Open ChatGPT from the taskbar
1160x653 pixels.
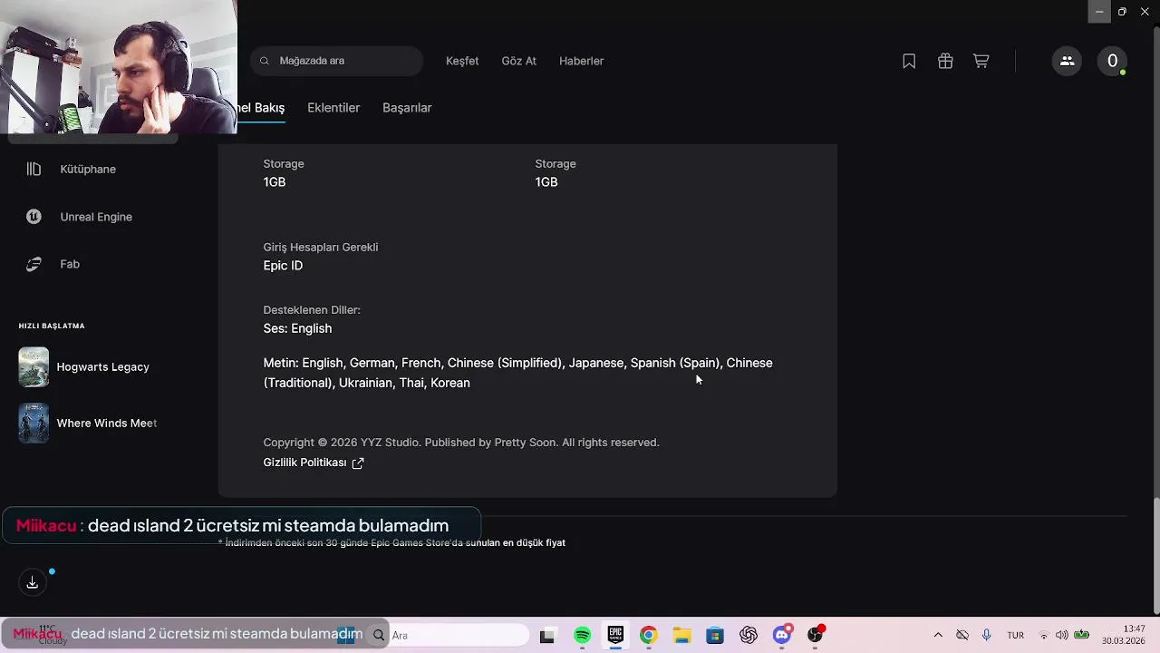749,635
